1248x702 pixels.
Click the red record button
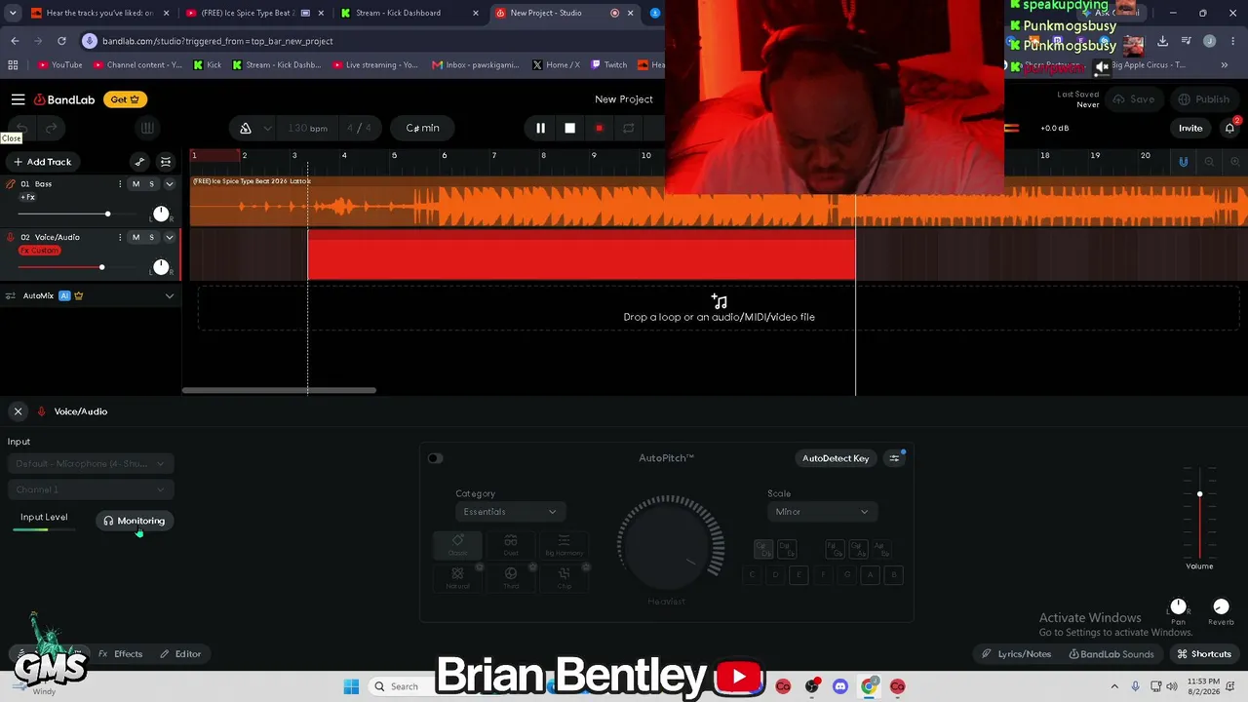click(x=599, y=128)
